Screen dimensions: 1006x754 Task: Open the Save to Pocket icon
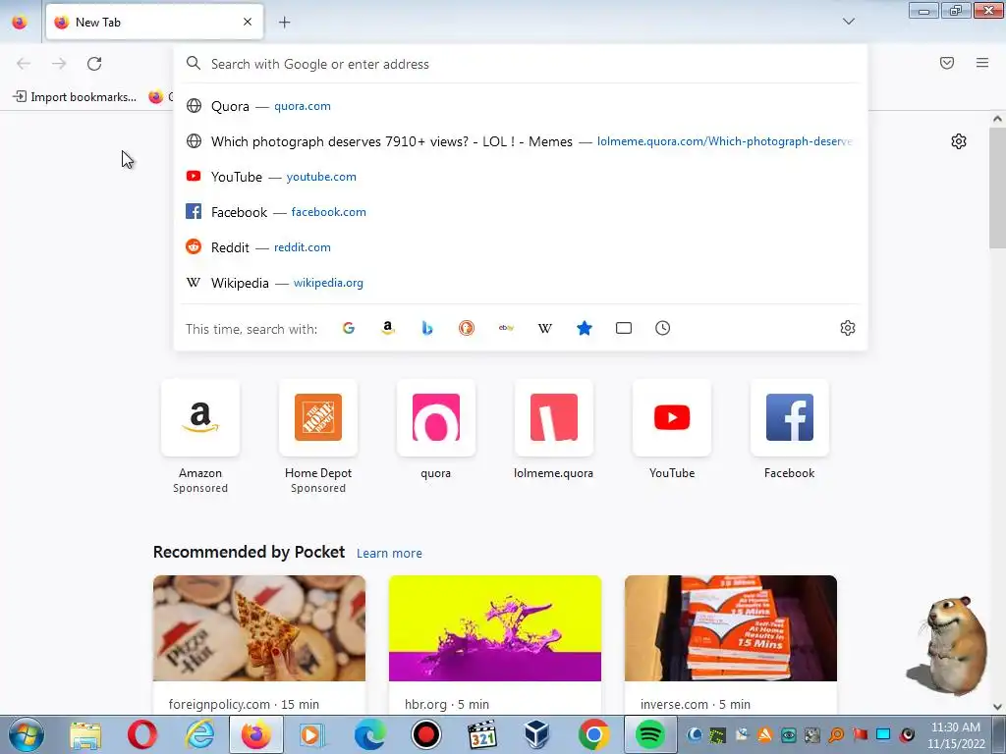click(947, 63)
